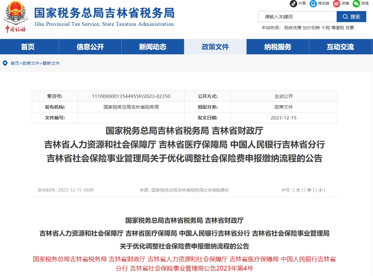Click the date cell 2023-12-15
Viewport: 373px width, 276px height.
click(x=284, y=118)
